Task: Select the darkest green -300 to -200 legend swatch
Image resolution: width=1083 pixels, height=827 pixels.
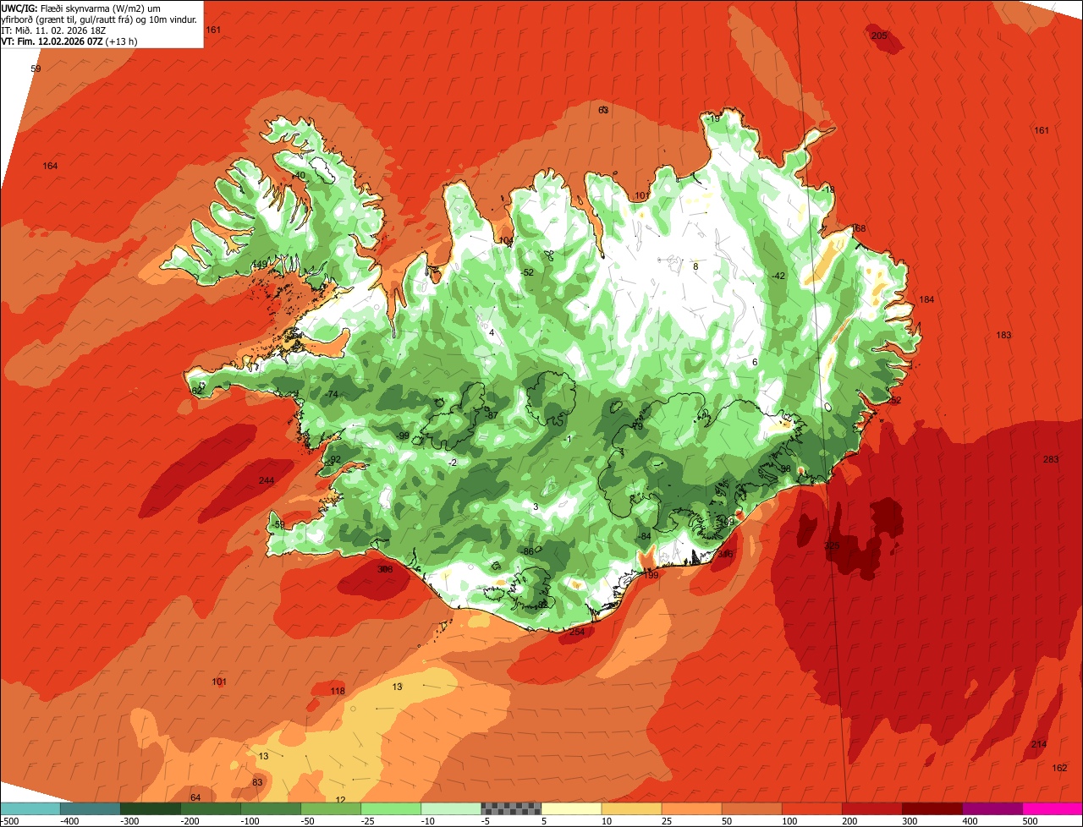Action: 151,808
